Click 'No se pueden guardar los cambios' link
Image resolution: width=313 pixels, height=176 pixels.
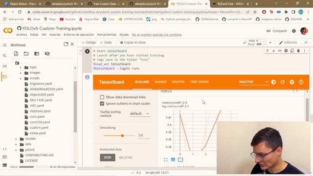pyautogui.click(x=156, y=35)
